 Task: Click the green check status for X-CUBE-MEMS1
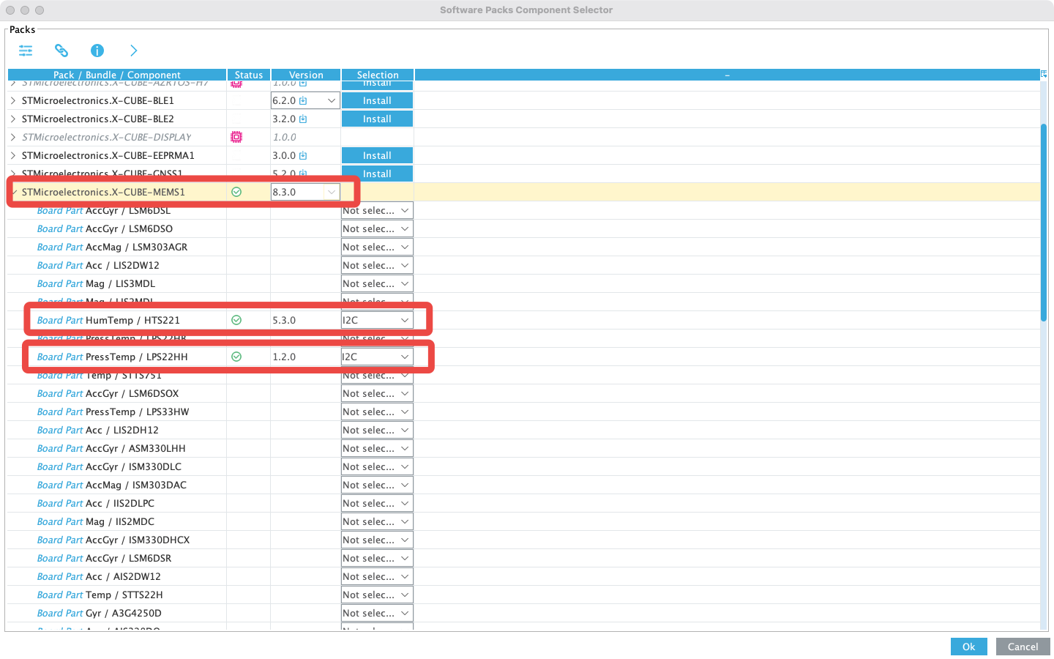point(236,192)
